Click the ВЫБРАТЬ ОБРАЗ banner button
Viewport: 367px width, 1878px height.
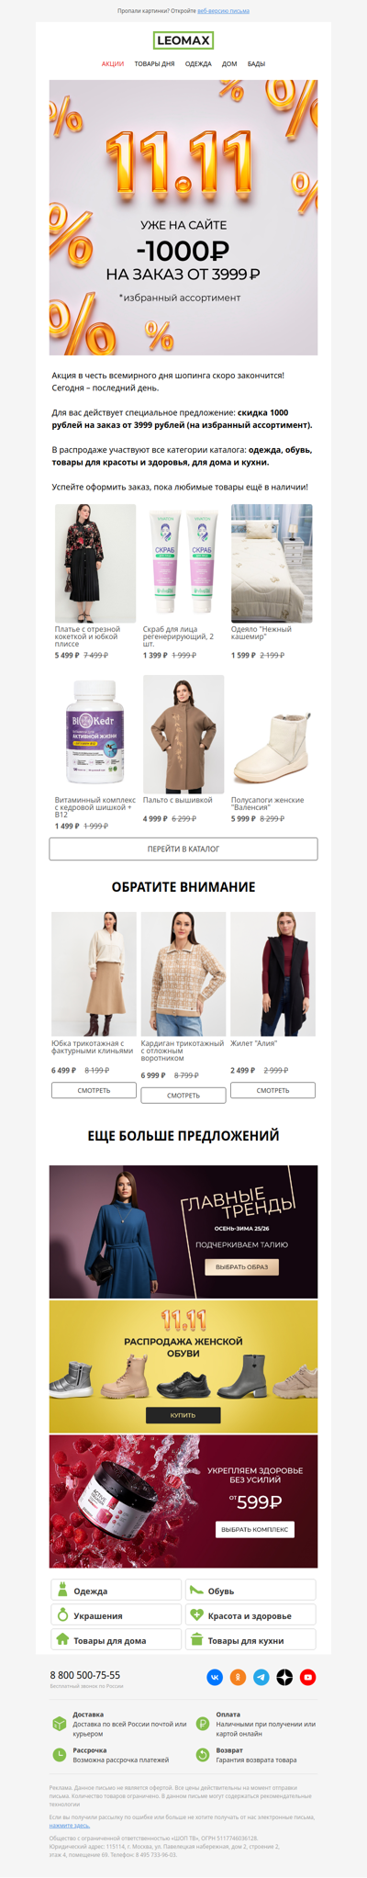pos(241,1267)
